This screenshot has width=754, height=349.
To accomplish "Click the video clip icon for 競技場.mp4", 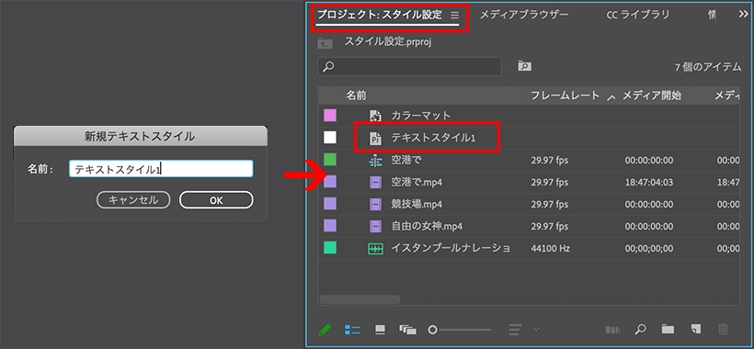I will click(x=375, y=205).
